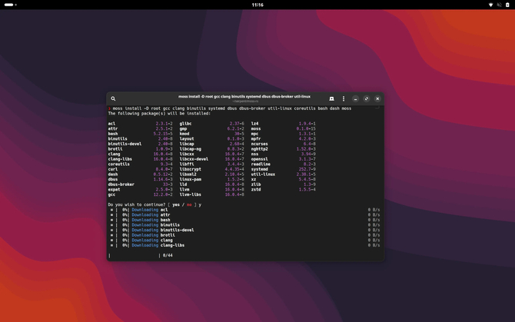This screenshot has width=515, height=322.
Task: Click the 'openssl' package entry
Action: (260, 159)
